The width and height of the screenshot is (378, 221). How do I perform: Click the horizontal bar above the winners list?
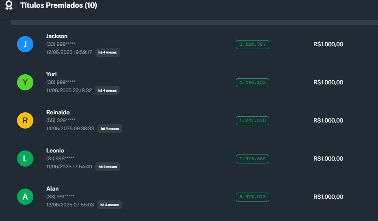click(x=194, y=23)
